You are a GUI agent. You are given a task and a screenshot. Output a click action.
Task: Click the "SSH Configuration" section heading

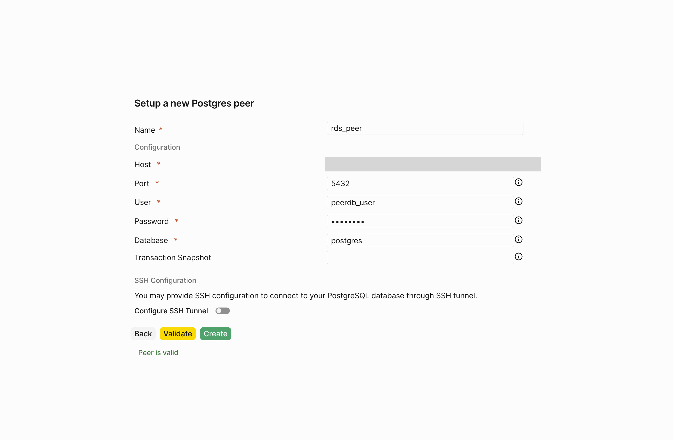[165, 280]
